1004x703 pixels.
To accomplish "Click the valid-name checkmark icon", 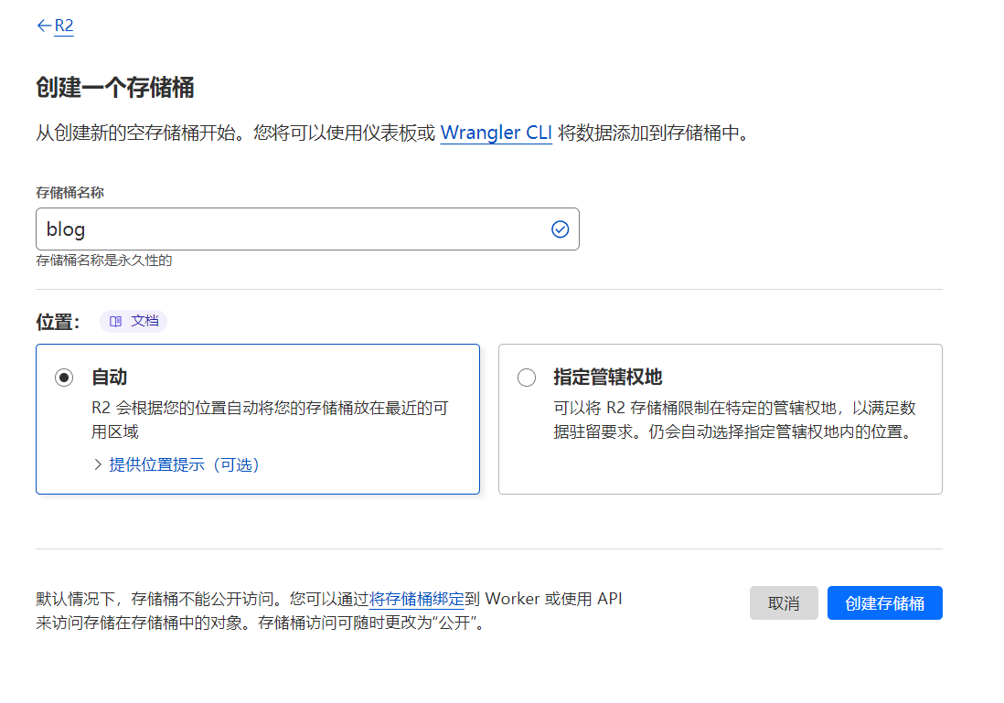I will [x=561, y=229].
